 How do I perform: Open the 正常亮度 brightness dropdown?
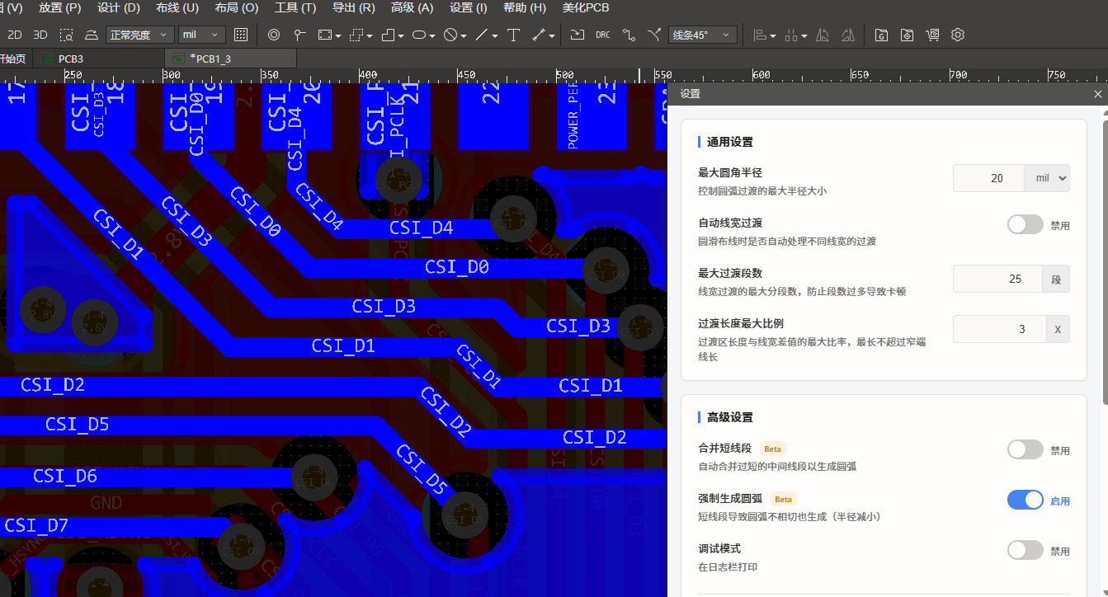tap(139, 35)
